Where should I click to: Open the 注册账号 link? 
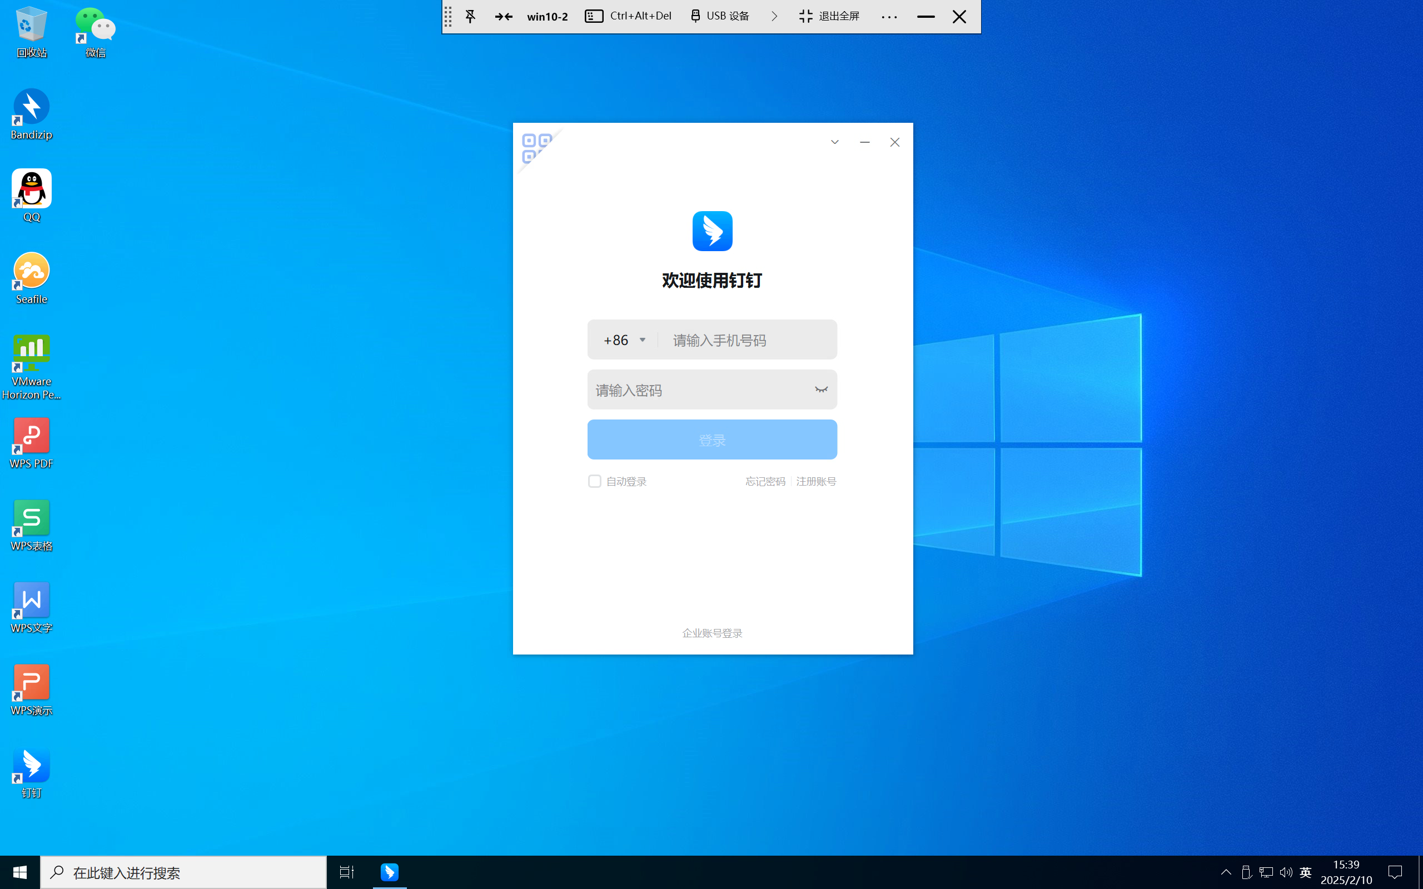click(815, 481)
